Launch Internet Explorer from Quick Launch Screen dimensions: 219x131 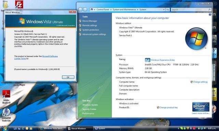tap(23, 129)
